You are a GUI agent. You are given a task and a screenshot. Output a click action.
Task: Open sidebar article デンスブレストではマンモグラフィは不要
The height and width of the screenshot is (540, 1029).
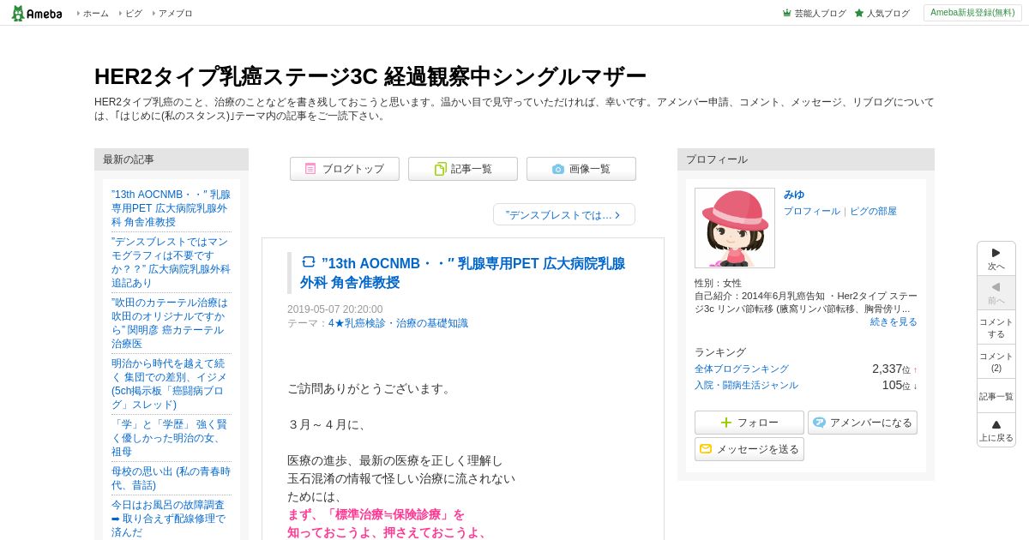click(171, 262)
